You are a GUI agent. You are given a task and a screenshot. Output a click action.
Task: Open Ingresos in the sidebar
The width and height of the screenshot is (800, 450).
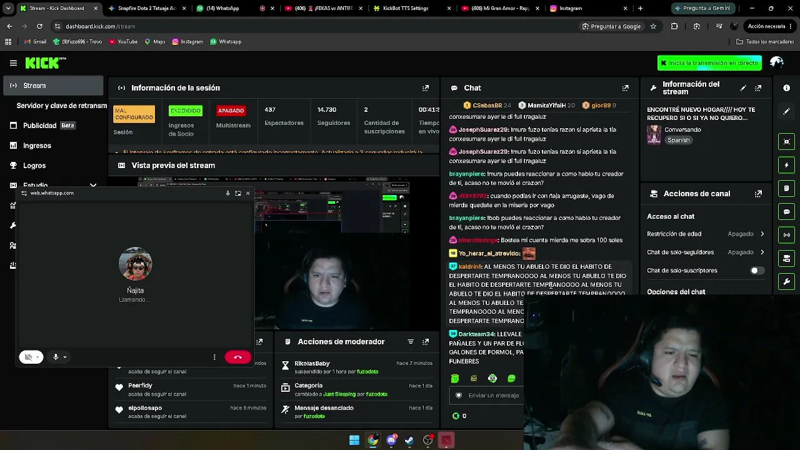[54, 146]
